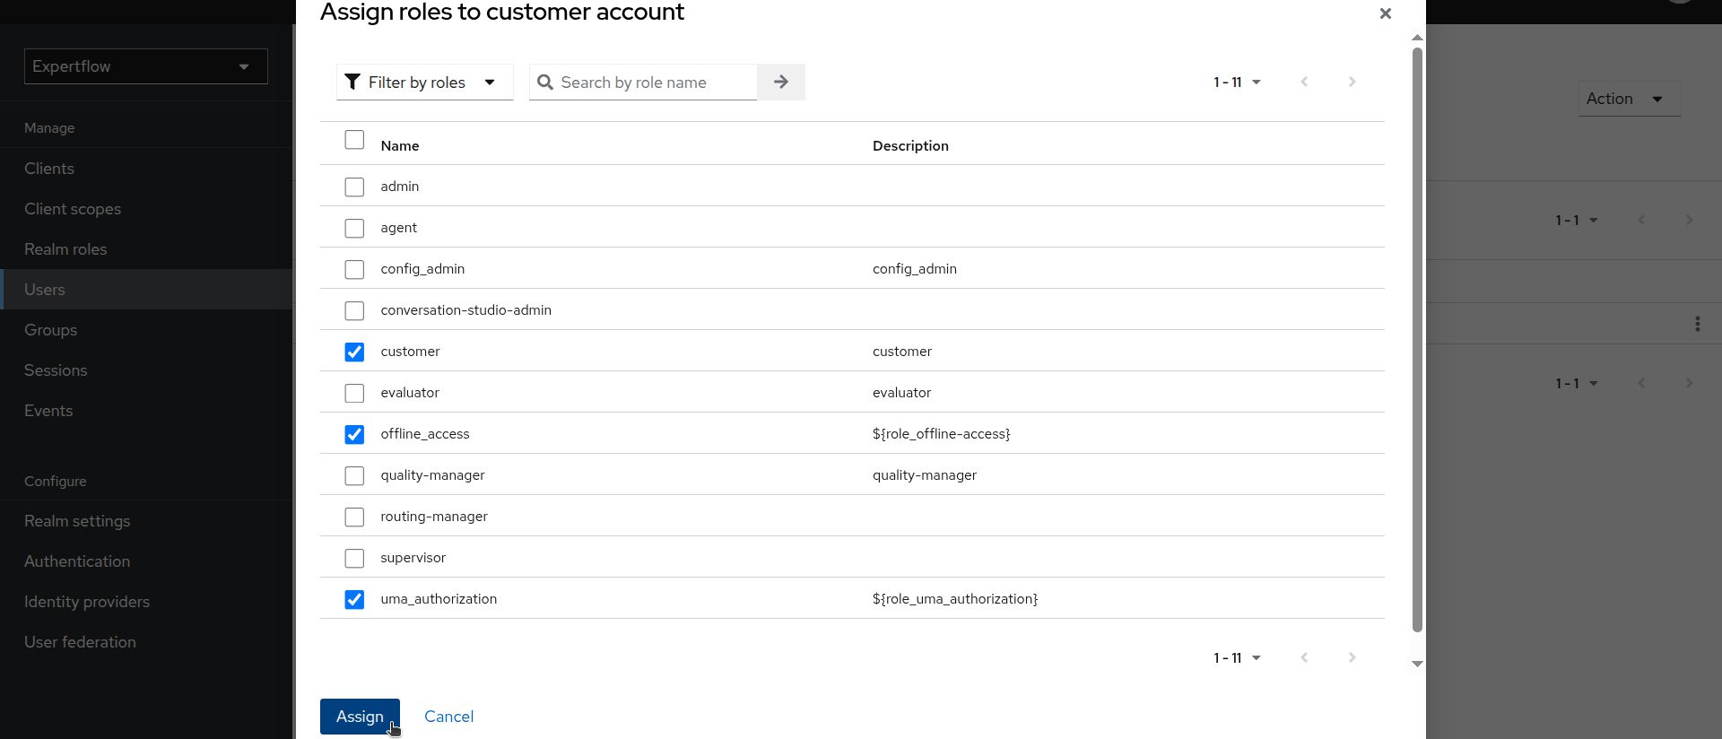Check the admin role checkbox
The image size is (1722, 739).
pyautogui.click(x=354, y=187)
